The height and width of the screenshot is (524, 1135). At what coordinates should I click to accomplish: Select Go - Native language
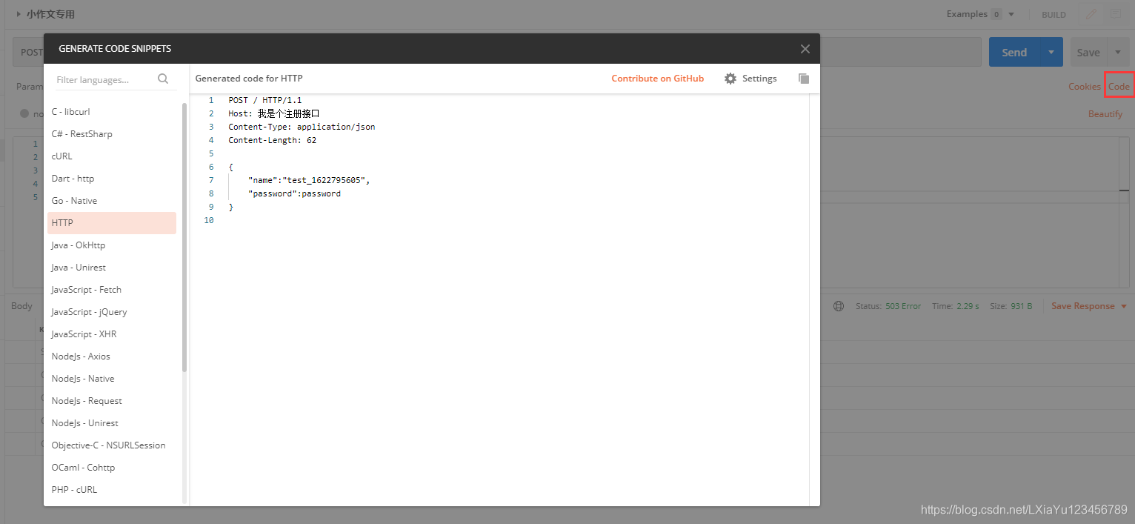(x=112, y=201)
